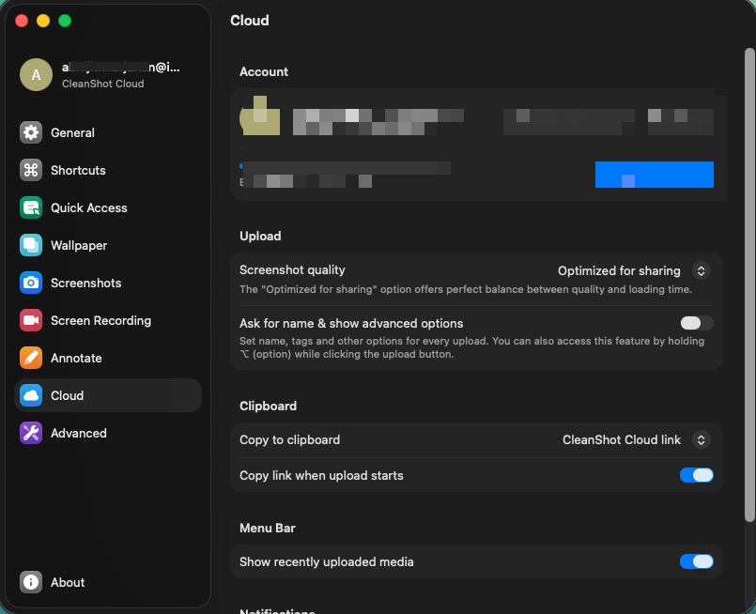This screenshot has width=756, height=614.
Task: Open General settings gear icon
Action: [x=31, y=132]
